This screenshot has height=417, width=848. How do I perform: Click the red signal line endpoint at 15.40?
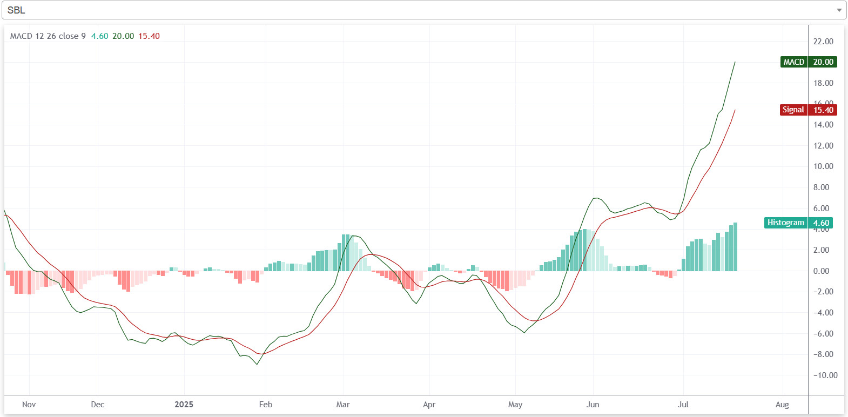735,110
